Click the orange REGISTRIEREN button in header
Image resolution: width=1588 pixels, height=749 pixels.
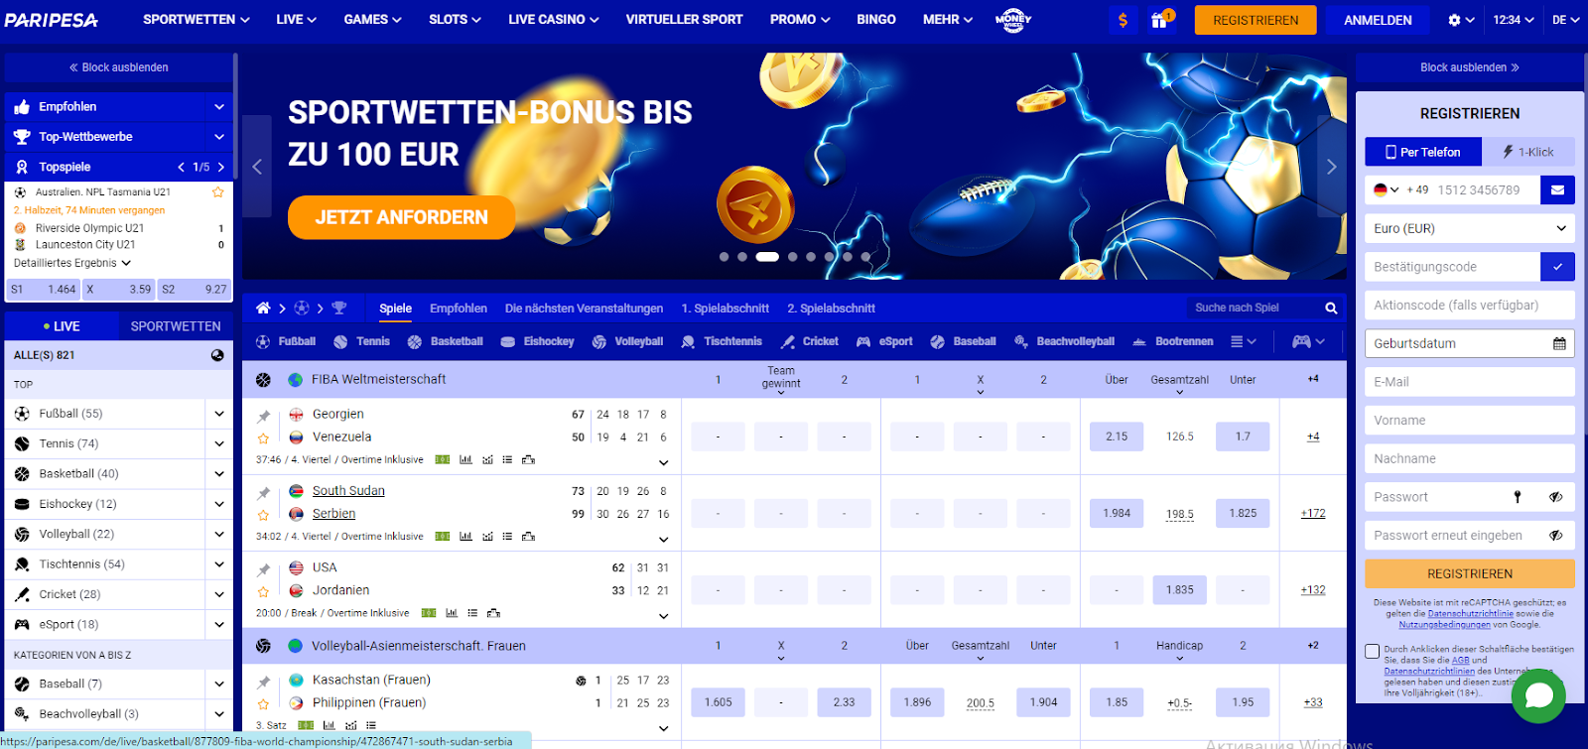pyautogui.click(x=1256, y=20)
